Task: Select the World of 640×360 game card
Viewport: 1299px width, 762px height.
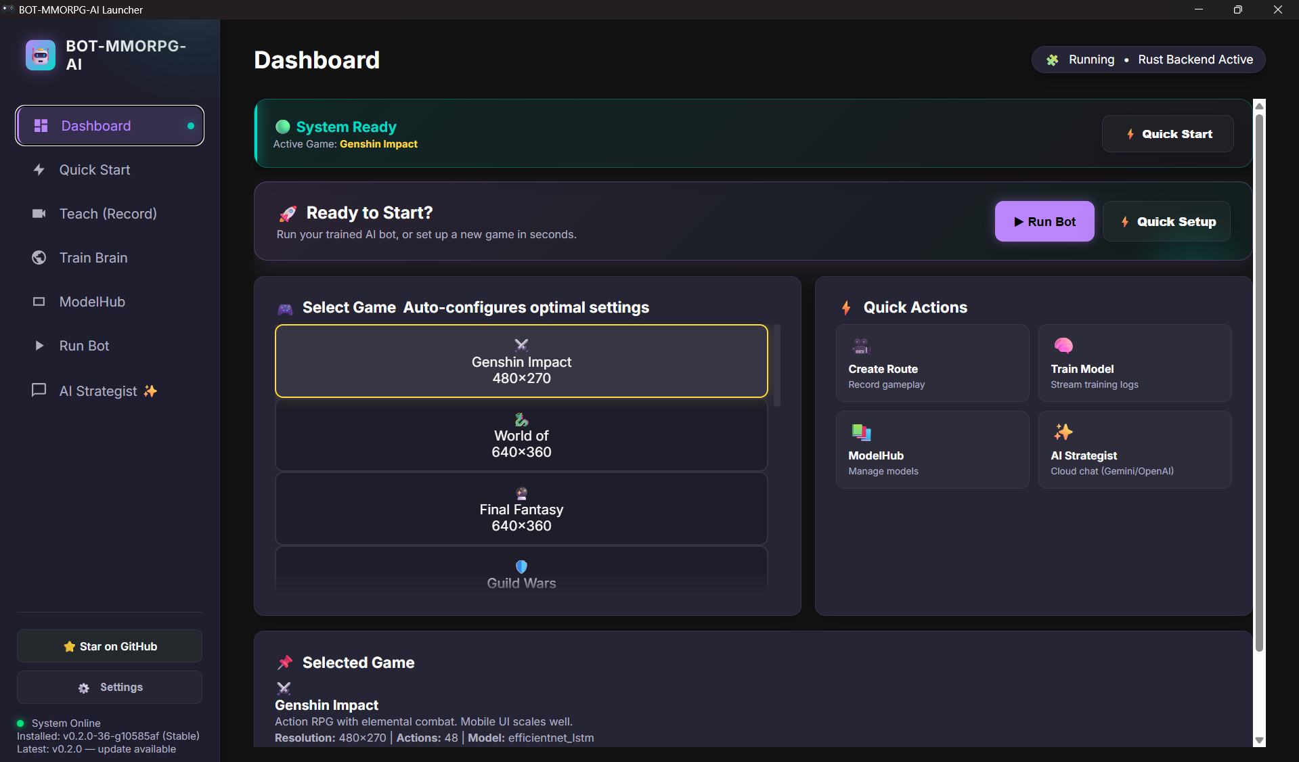Action: 521,435
